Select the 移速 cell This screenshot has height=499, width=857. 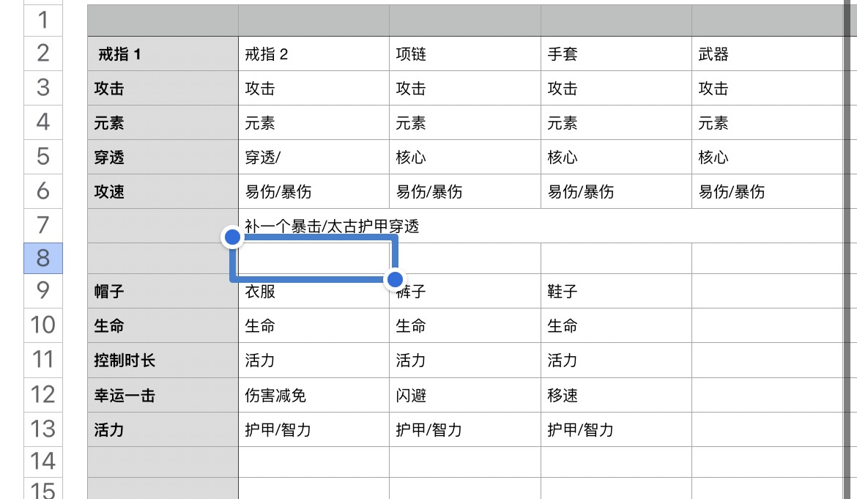point(616,395)
